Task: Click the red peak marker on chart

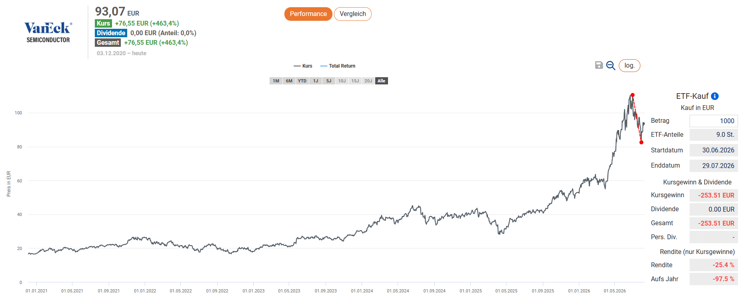Action: pyautogui.click(x=632, y=95)
